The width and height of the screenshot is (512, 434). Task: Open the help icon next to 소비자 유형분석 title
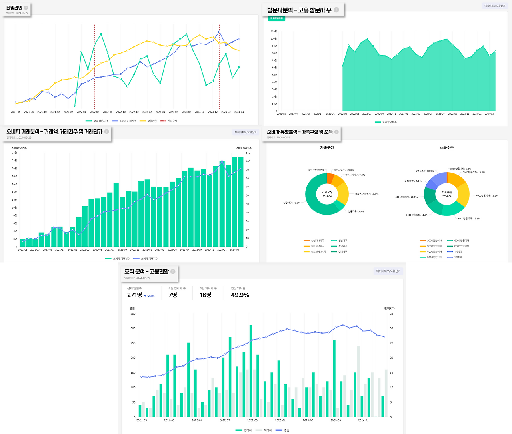(336, 132)
